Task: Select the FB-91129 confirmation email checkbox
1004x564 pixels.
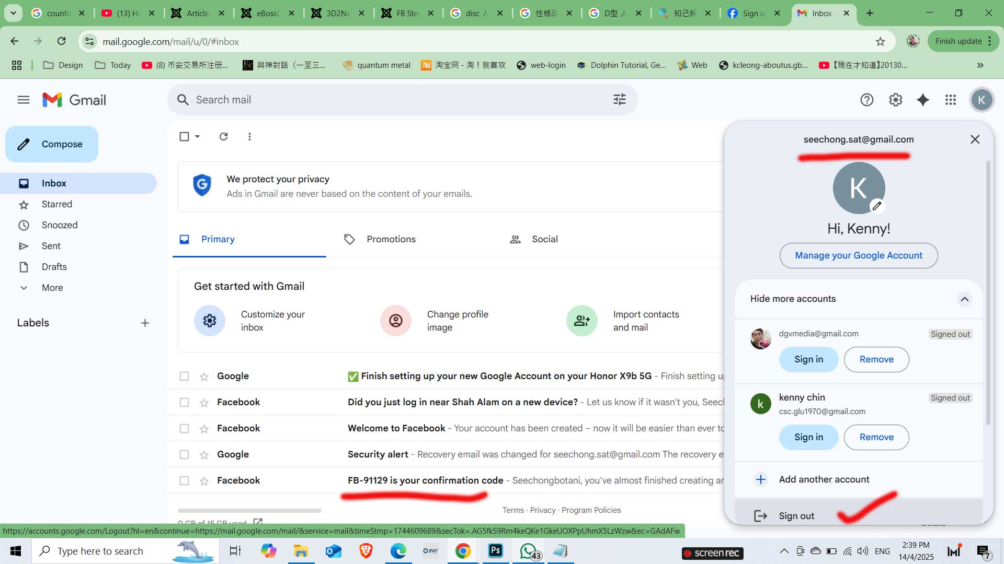Action: coord(184,480)
